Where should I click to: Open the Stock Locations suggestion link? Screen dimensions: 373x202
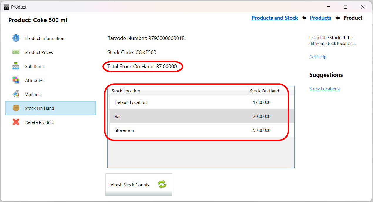(x=324, y=89)
